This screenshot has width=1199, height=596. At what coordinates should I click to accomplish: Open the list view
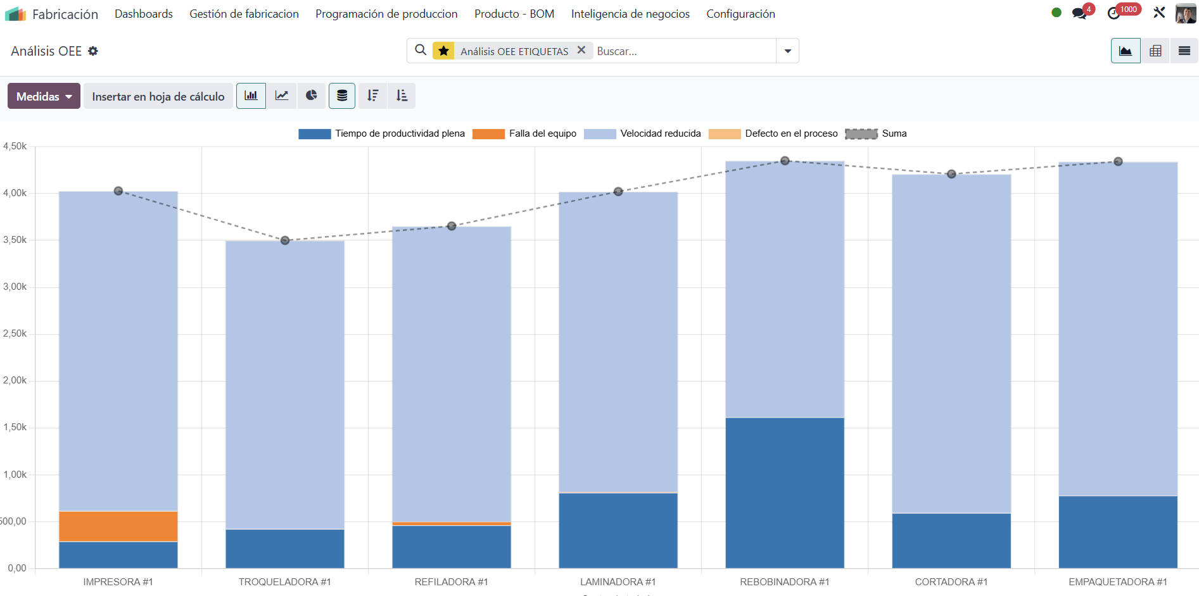tap(1184, 51)
